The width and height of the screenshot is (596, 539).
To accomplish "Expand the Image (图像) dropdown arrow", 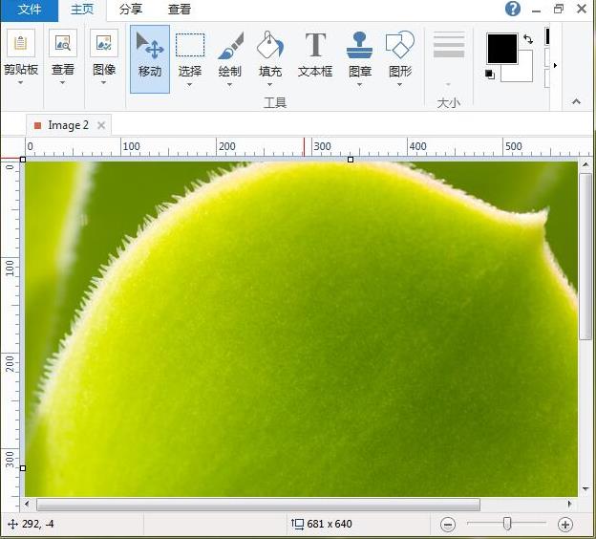I will point(103,82).
